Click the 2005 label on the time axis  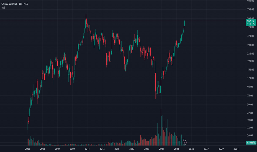tap(42, 149)
